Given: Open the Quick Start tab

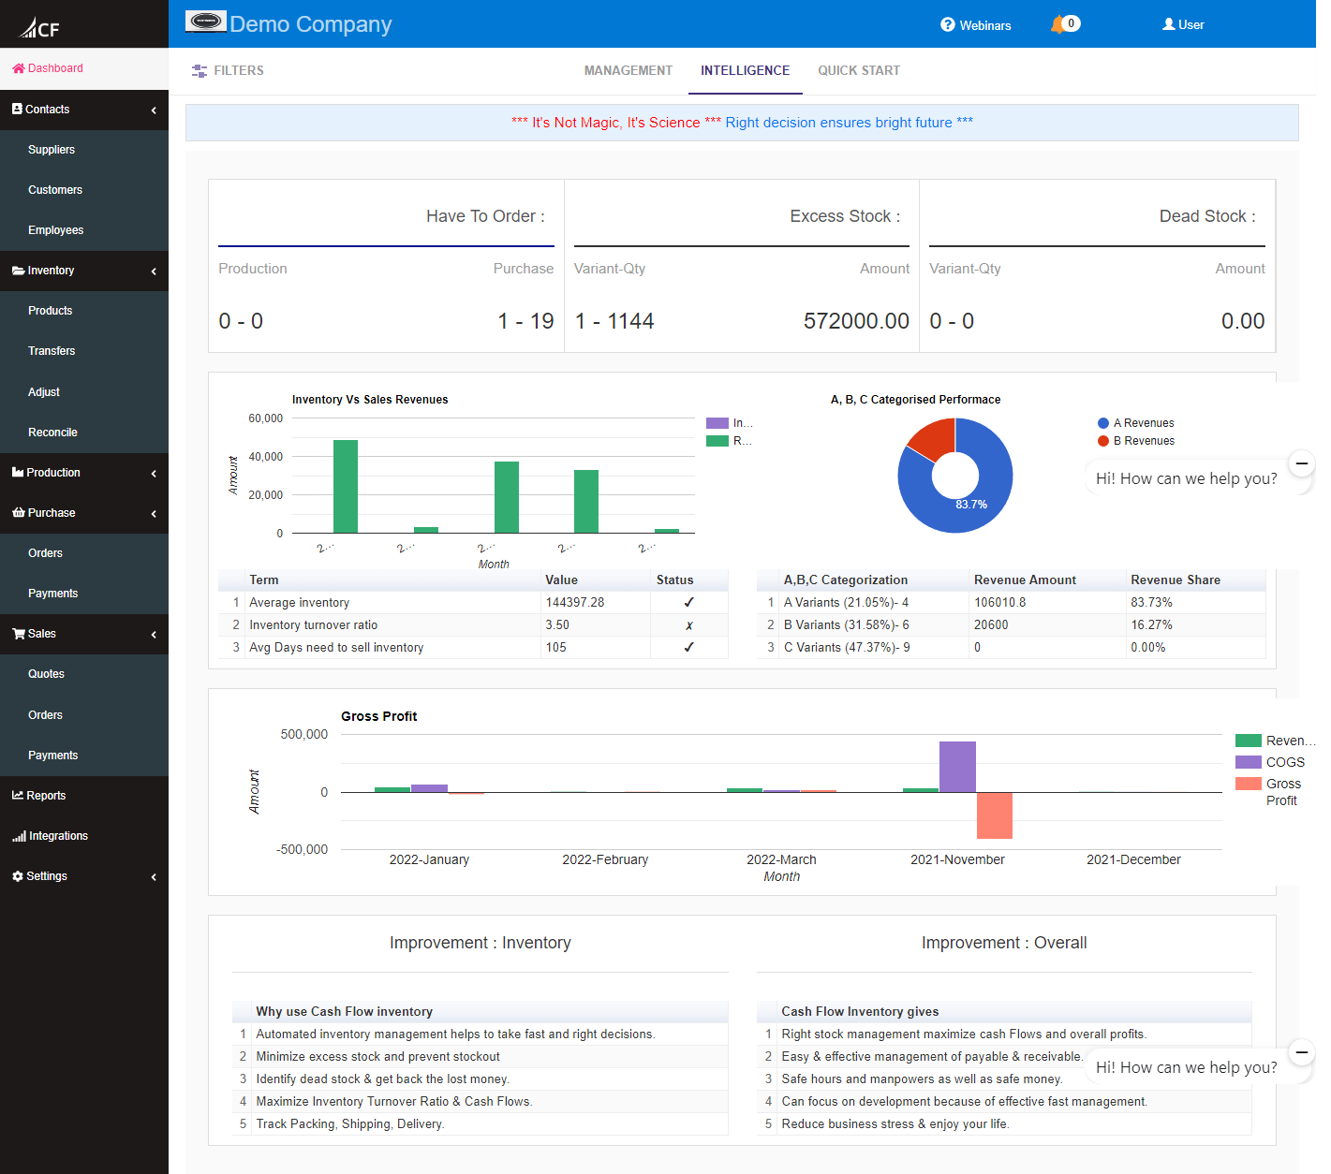Looking at the screenshot, I should 858,71.
